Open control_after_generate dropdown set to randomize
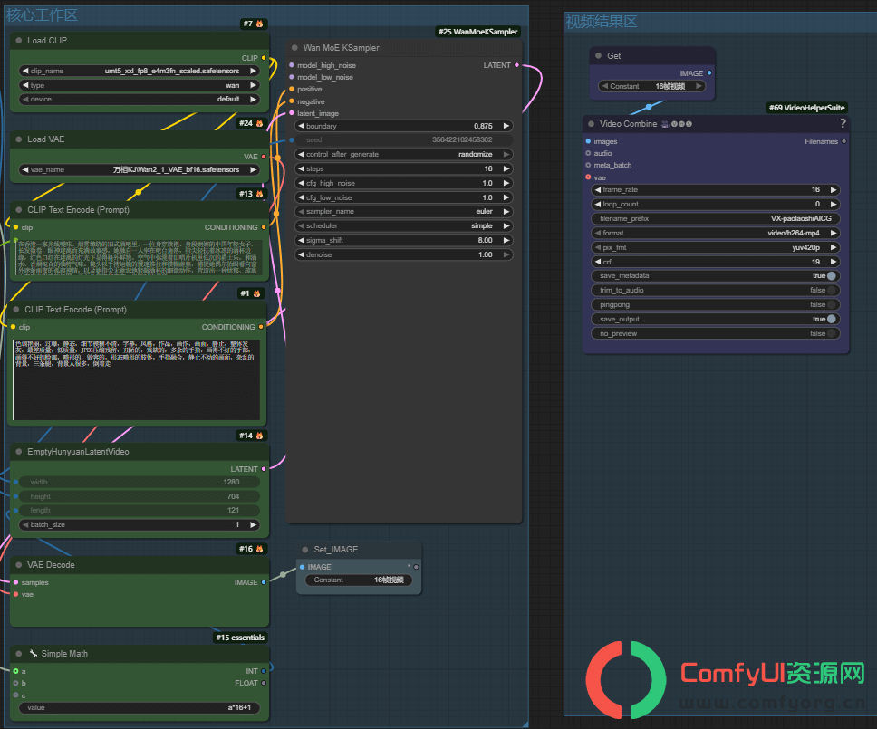This screenshot has width=877, height=729. (x=404, y=154)
